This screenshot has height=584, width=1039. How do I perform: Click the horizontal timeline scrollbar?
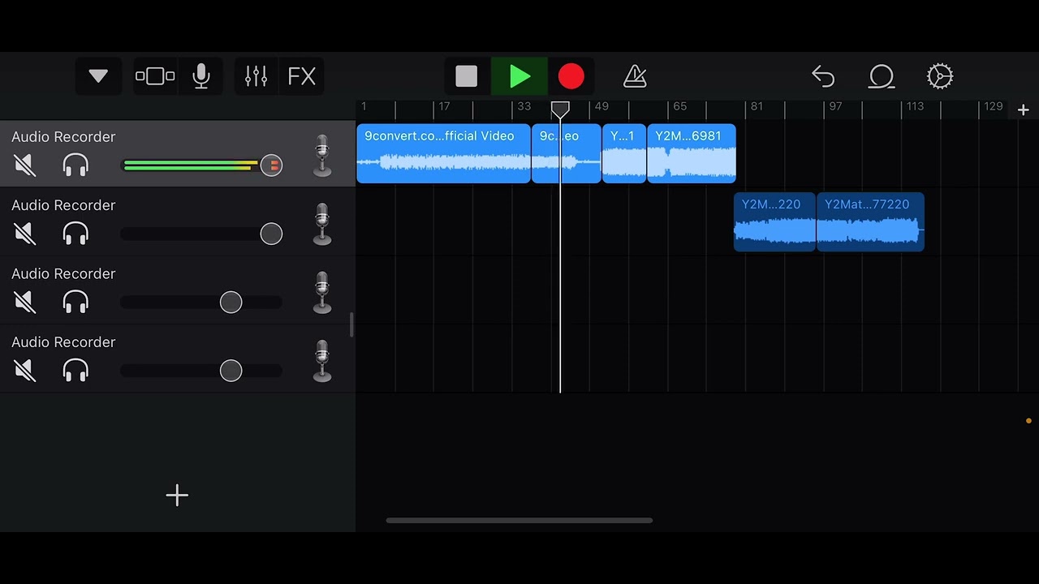point(519,521)
